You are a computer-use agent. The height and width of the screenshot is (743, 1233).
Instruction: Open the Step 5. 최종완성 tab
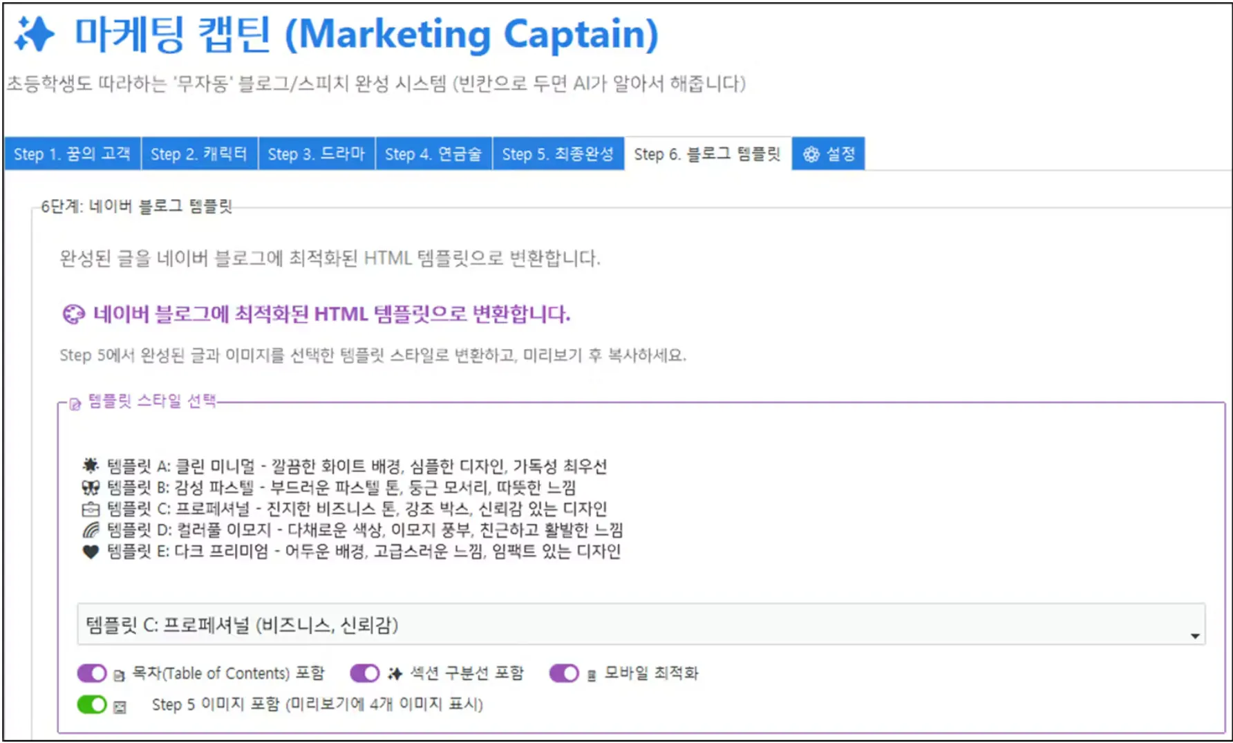pyautogui.click(x=558, y=153)
